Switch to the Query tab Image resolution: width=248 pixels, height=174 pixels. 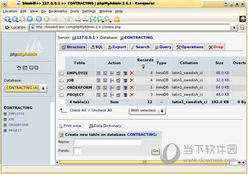[163, 47]
